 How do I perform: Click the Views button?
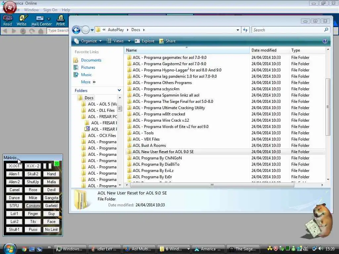pyautogui.click(x=116, y=41)
